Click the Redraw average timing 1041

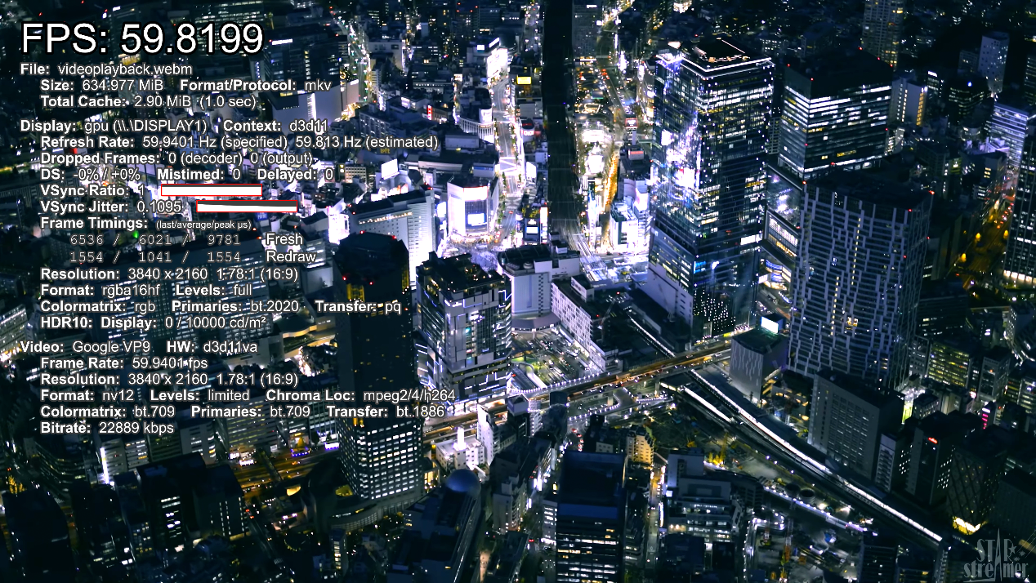155,256
